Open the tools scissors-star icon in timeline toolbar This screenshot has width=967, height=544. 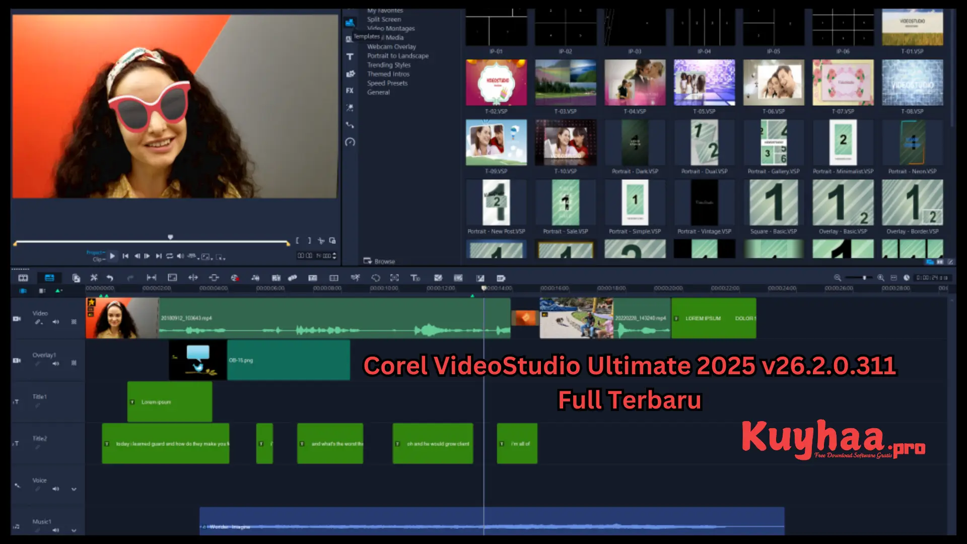coord(94,278)
